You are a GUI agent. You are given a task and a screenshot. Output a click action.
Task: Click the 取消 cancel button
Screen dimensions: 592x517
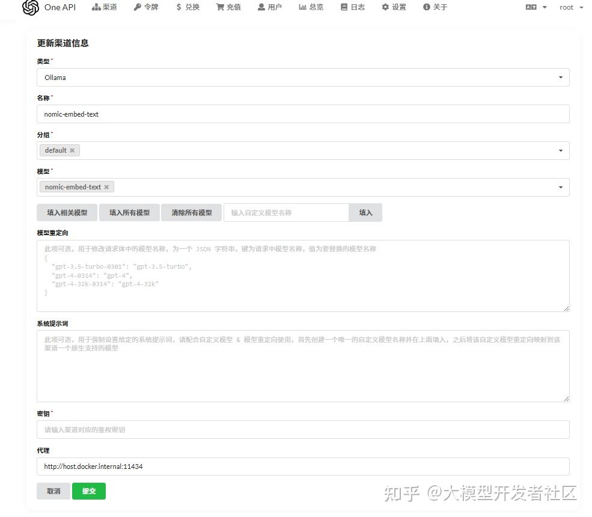click(53, 491)
